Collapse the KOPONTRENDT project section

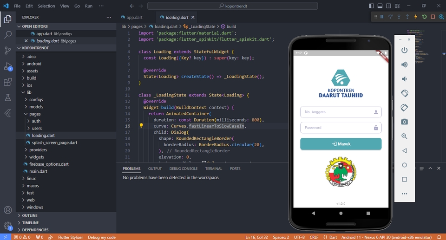[x=66, y=48]
